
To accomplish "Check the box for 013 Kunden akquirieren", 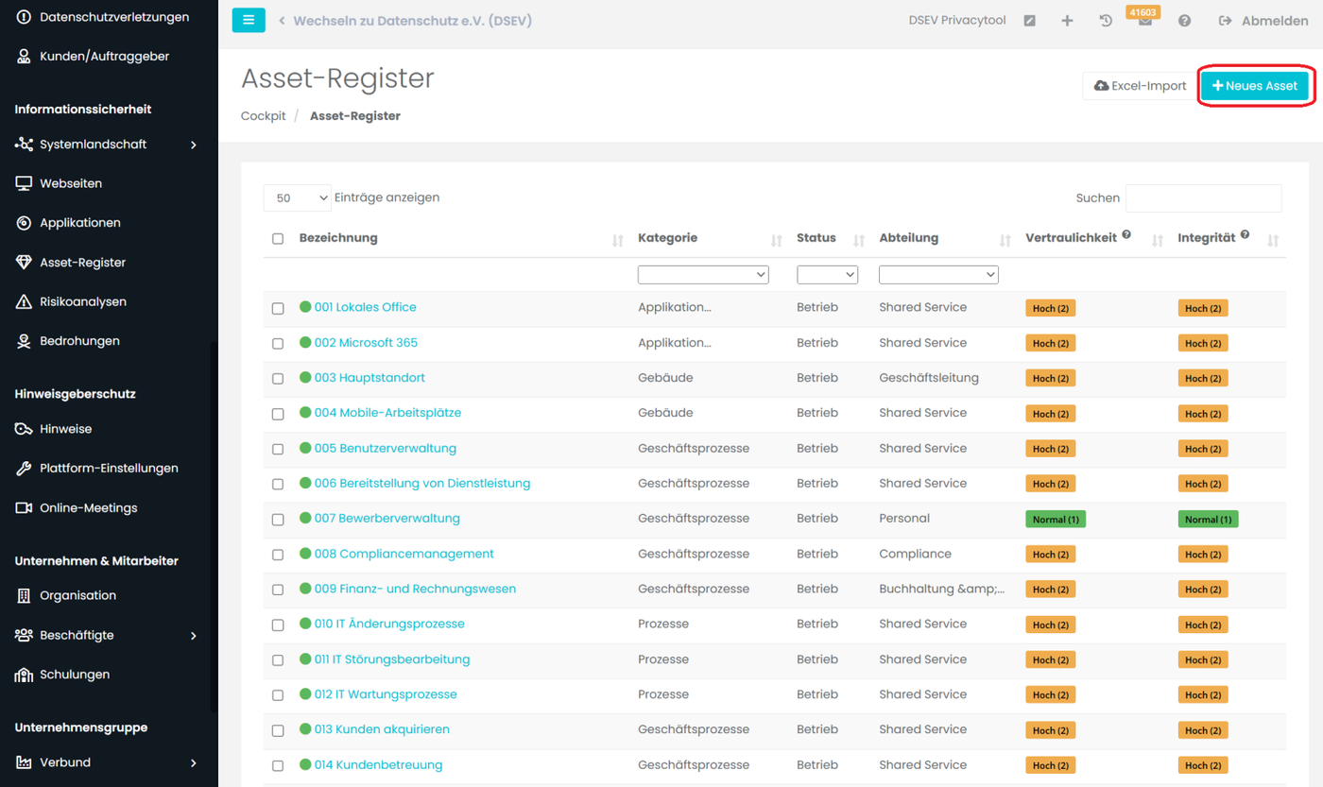I will click(278, 730).
